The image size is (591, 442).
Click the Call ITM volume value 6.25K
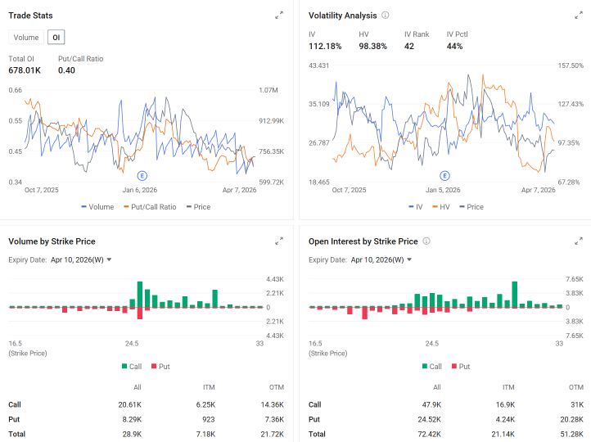[205, 404]
